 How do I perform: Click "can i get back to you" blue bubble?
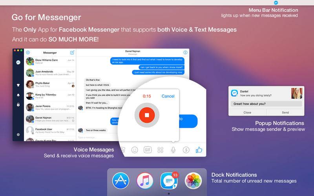(161, 67)
